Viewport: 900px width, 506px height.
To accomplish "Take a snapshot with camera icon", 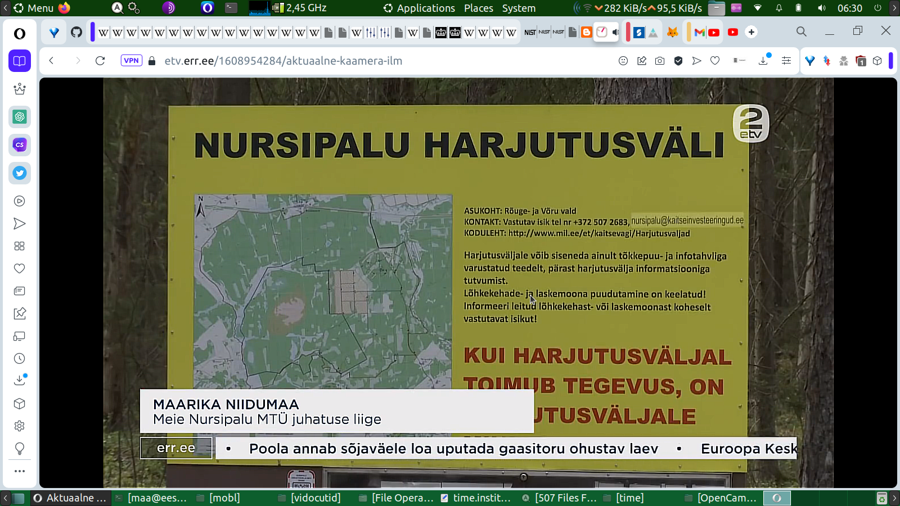I will [x=660, y=61].
